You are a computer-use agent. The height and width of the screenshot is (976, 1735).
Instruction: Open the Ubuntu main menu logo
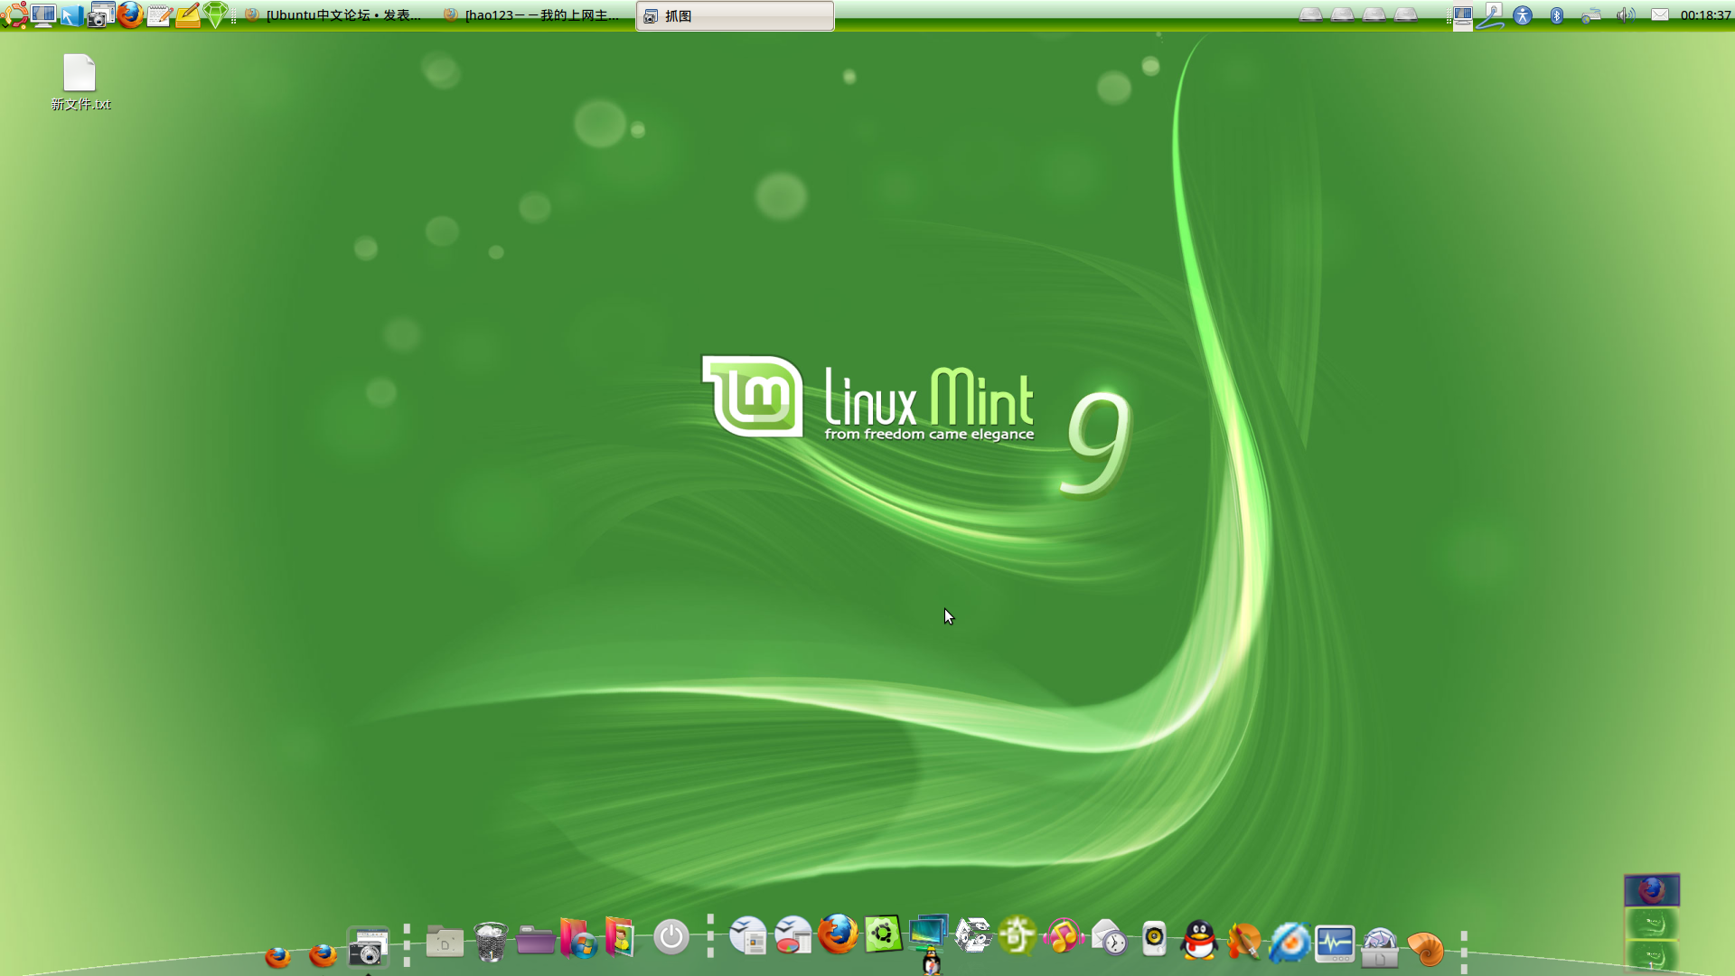tap(14, 14)
